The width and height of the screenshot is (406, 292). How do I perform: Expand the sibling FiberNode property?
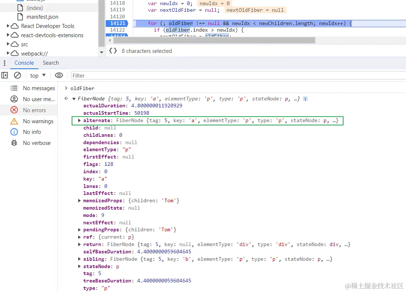coord(79,259)
